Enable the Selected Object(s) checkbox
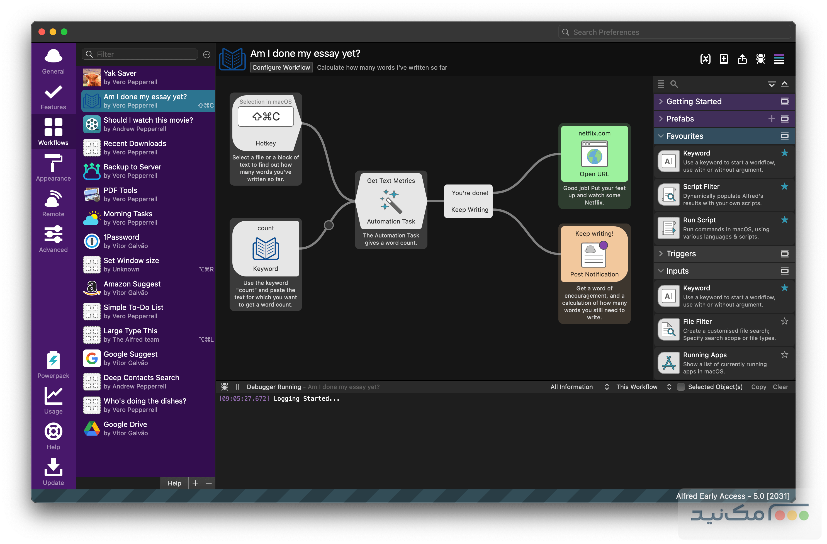827x544 pixels. pos(681,387)
